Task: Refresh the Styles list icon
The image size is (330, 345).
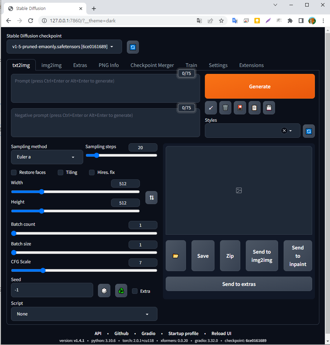Action: click(309, 131)
